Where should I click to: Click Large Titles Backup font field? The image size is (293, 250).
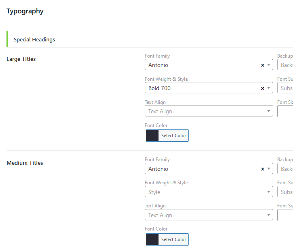point(286,65)
